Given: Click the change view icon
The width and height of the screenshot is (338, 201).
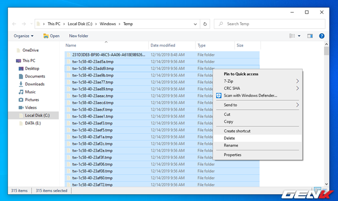Looking at the screenshot, I should [292, 36].
